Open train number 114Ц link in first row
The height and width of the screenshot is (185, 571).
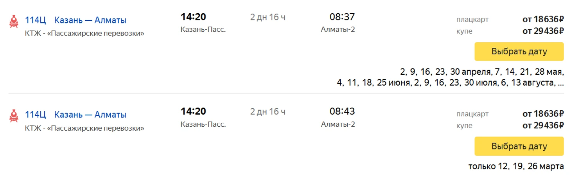pos(35,20)
